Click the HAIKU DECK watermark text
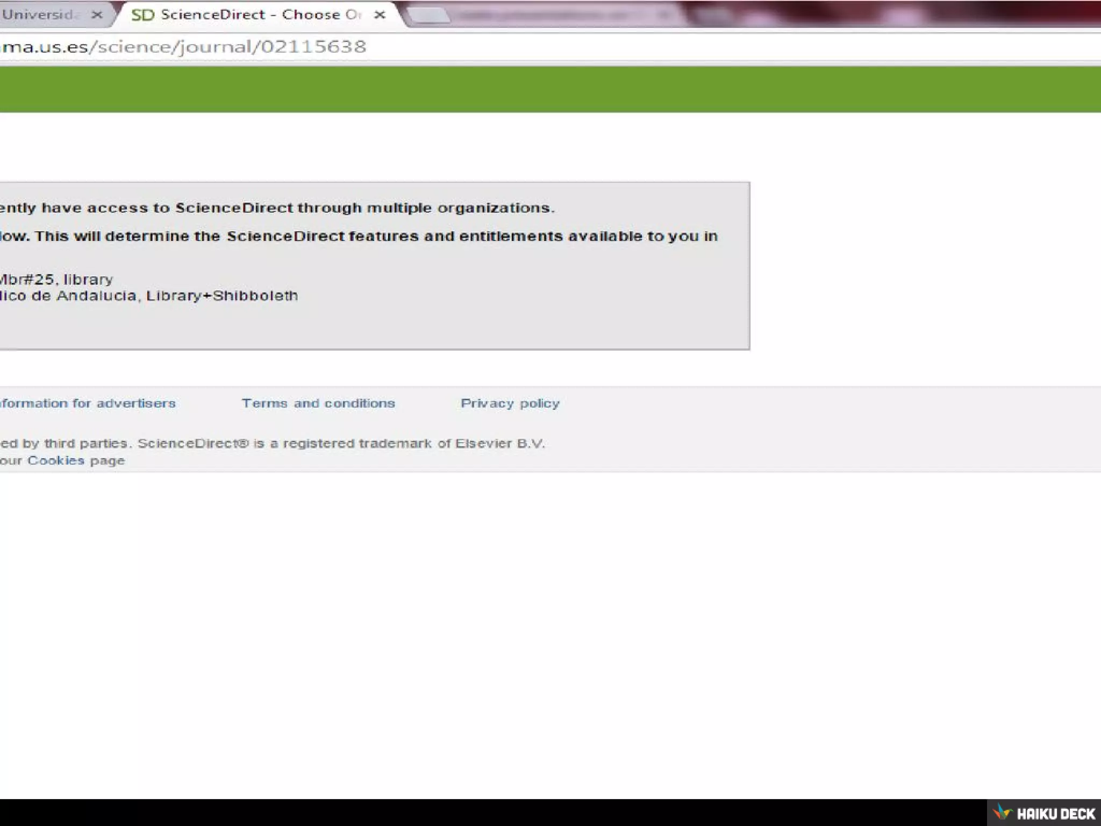The image size is (1101, 826). coord(1056,814)
